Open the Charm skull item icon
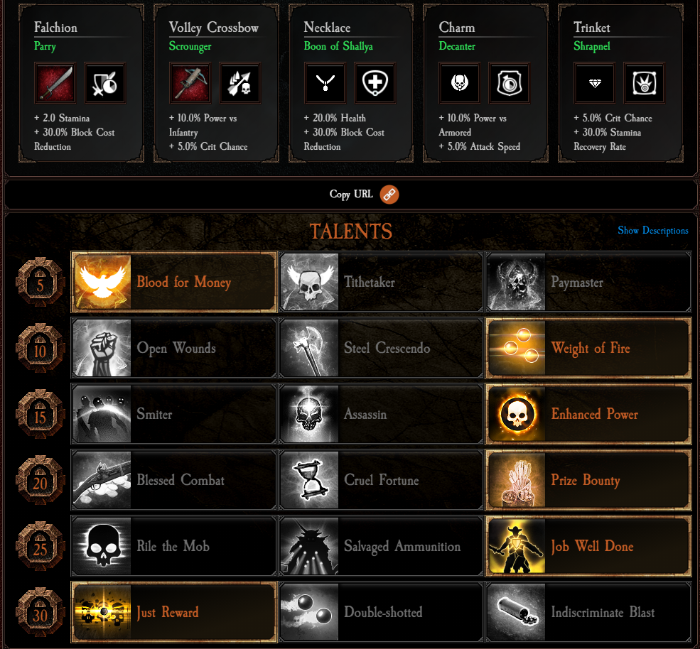 click(x=459, y=83)
